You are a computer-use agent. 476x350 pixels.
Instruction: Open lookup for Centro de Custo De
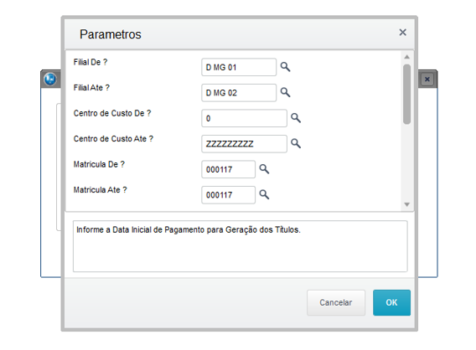coord(296,118)
